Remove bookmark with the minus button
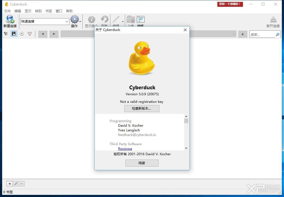 (x=21, y=184)
